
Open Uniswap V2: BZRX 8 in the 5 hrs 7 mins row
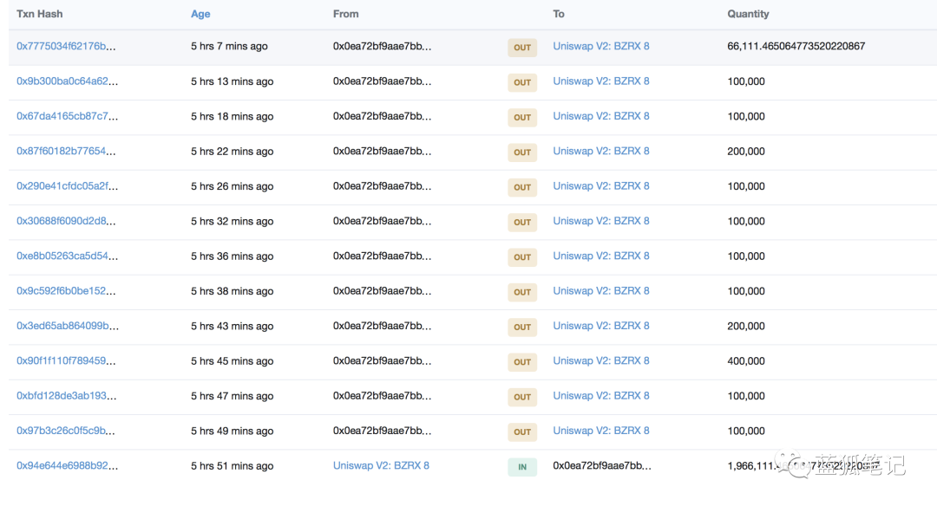(601, 46)
